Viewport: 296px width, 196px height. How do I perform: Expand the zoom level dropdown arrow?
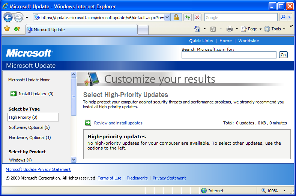click(284, 191)
